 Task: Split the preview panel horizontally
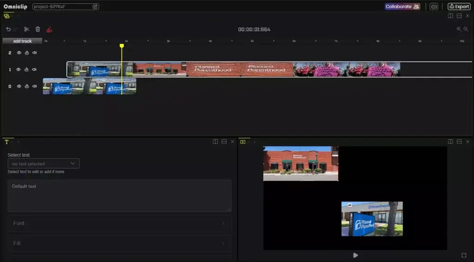tap(459, 142)
